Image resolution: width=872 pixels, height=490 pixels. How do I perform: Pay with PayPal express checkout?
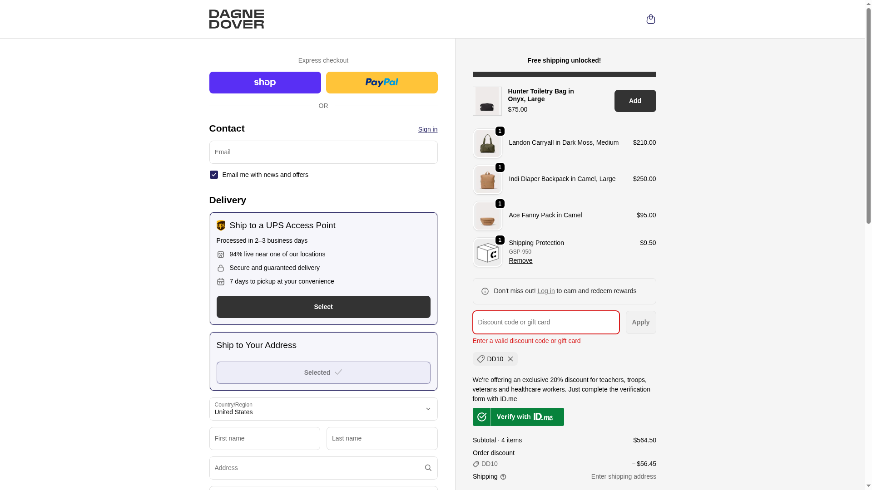(x=381, y=83)
